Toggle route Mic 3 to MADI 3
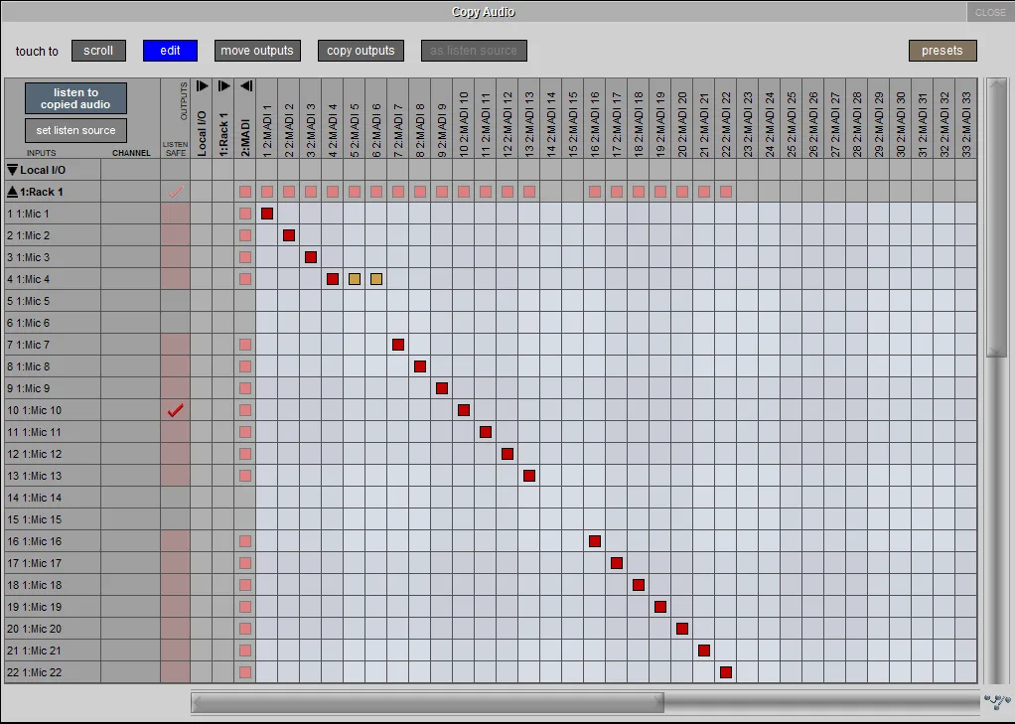Screen dimensions: 1015x724 coord(311,257)
